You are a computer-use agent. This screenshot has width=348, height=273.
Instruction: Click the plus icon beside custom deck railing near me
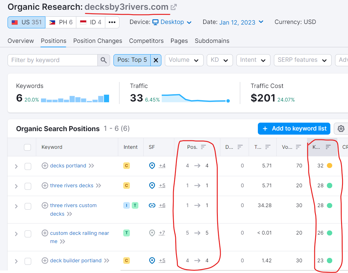tap(44, 233)
